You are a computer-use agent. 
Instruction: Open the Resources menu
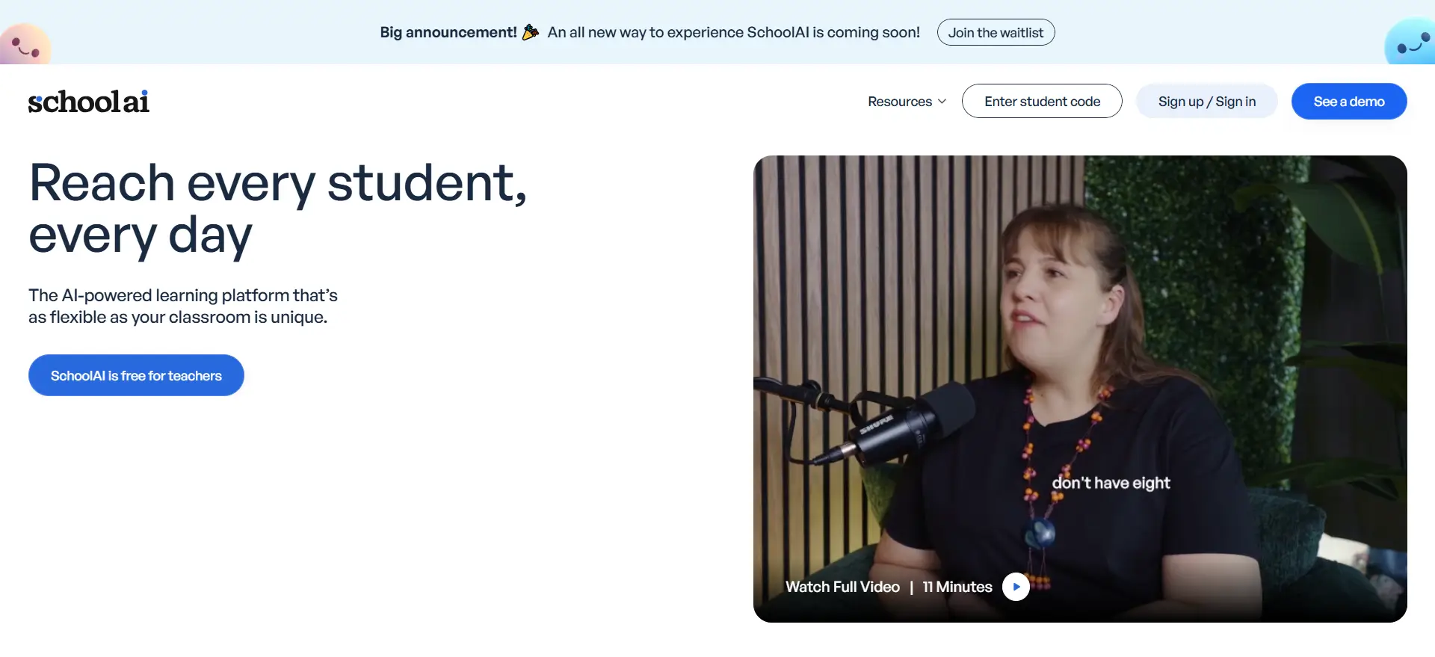point(900,102)
